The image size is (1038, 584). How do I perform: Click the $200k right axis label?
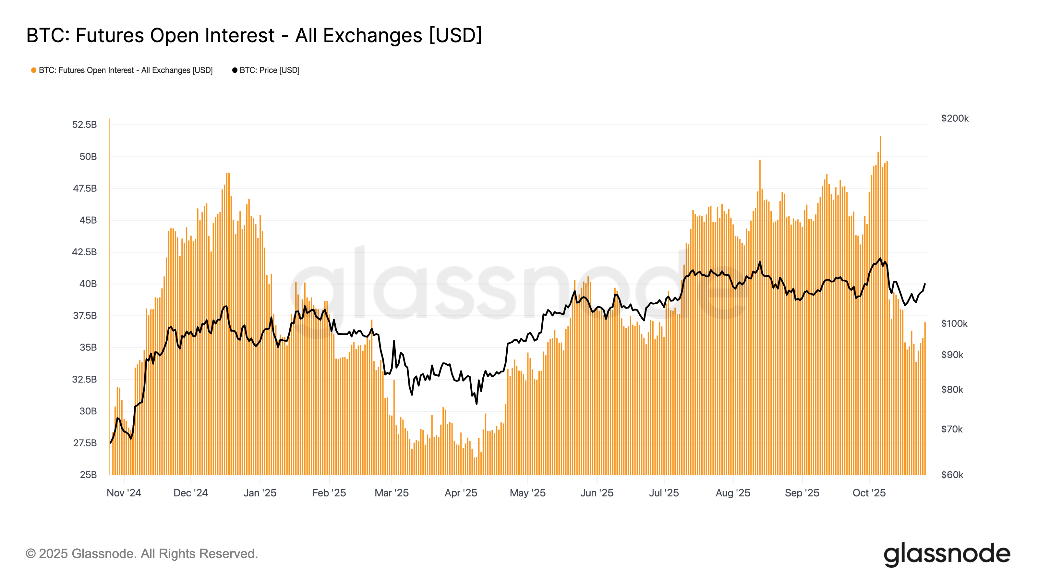(955, 118)
